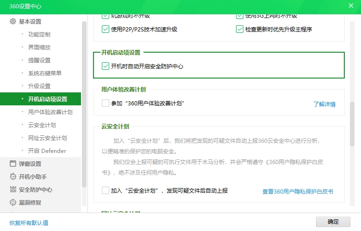
Task: Click the sidebar scrollbar thumb
Action: click(84, 104)
